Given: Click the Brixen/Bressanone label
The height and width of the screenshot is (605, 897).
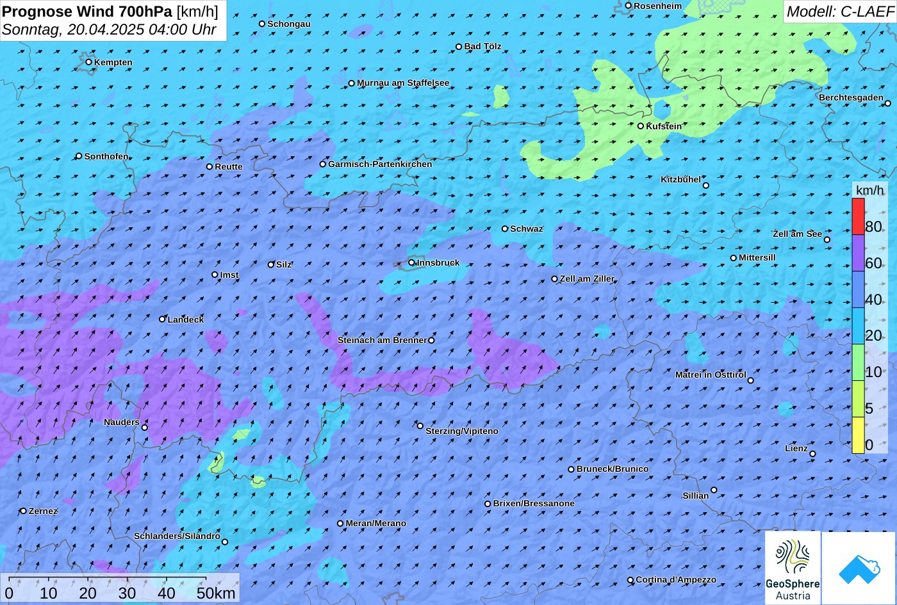Looking at the screenshot, I should [534, 503].
